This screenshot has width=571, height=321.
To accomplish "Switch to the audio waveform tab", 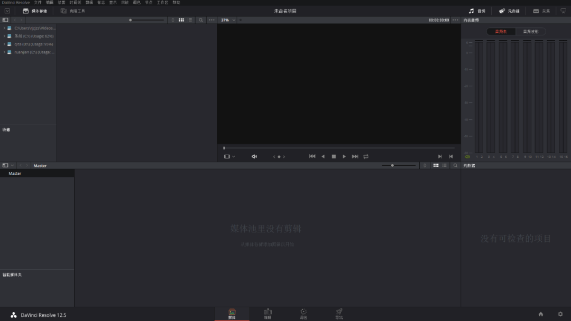I will (x=531, y=32).
